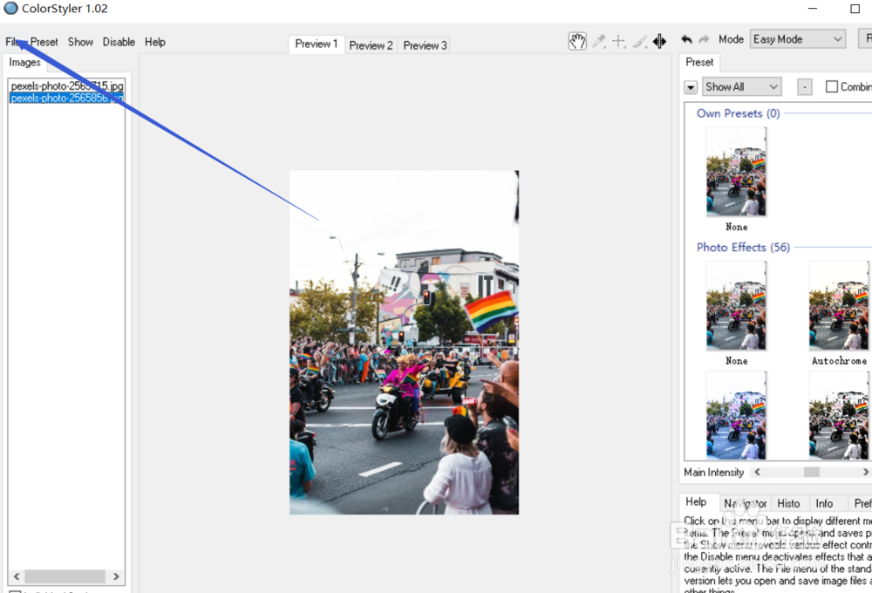Select pexels-photo-2565715.jpg in image list
Image resolution: width=872 pixels, height=593 pixels.
(67, 85)
